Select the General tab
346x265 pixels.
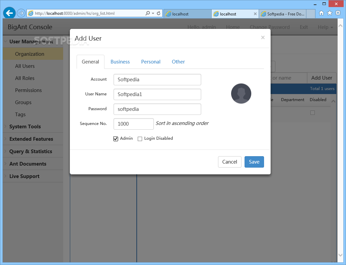(90, 62)
